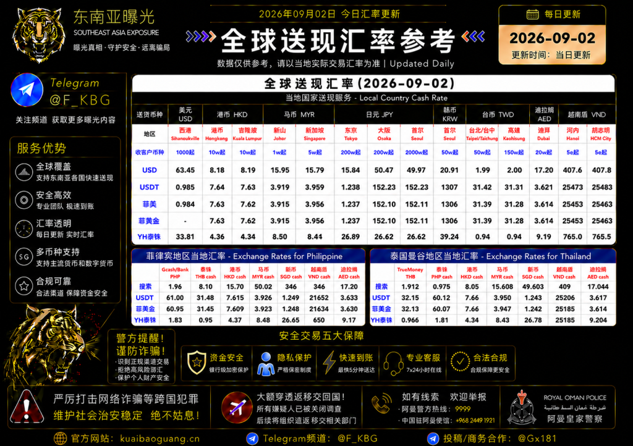This screenshot has height=446, width=633.
Task: Click the 吉隆坡 Kuala Lumpur region cell
Action: 247,134
